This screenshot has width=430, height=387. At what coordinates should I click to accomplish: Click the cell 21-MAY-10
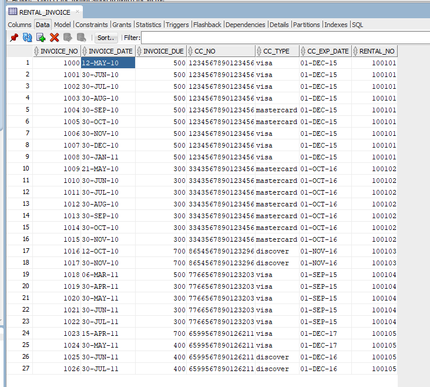[x=108, y=169]
